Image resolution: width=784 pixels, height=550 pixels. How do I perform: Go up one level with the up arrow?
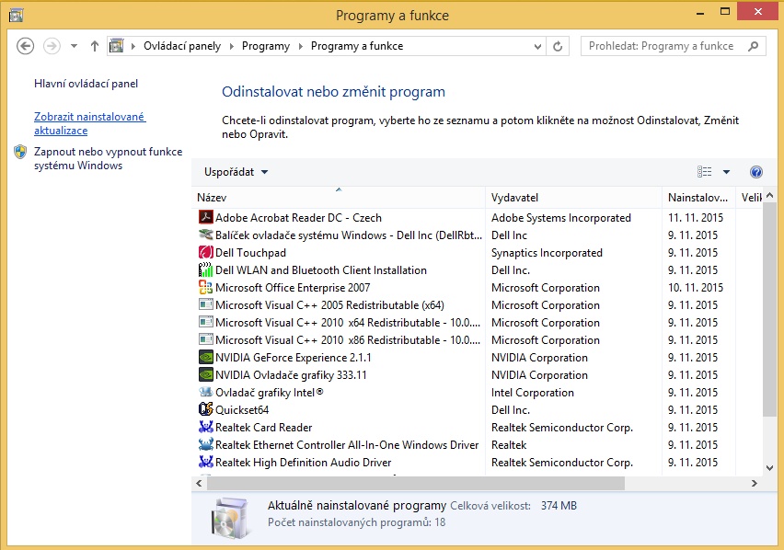click(95, 46)
